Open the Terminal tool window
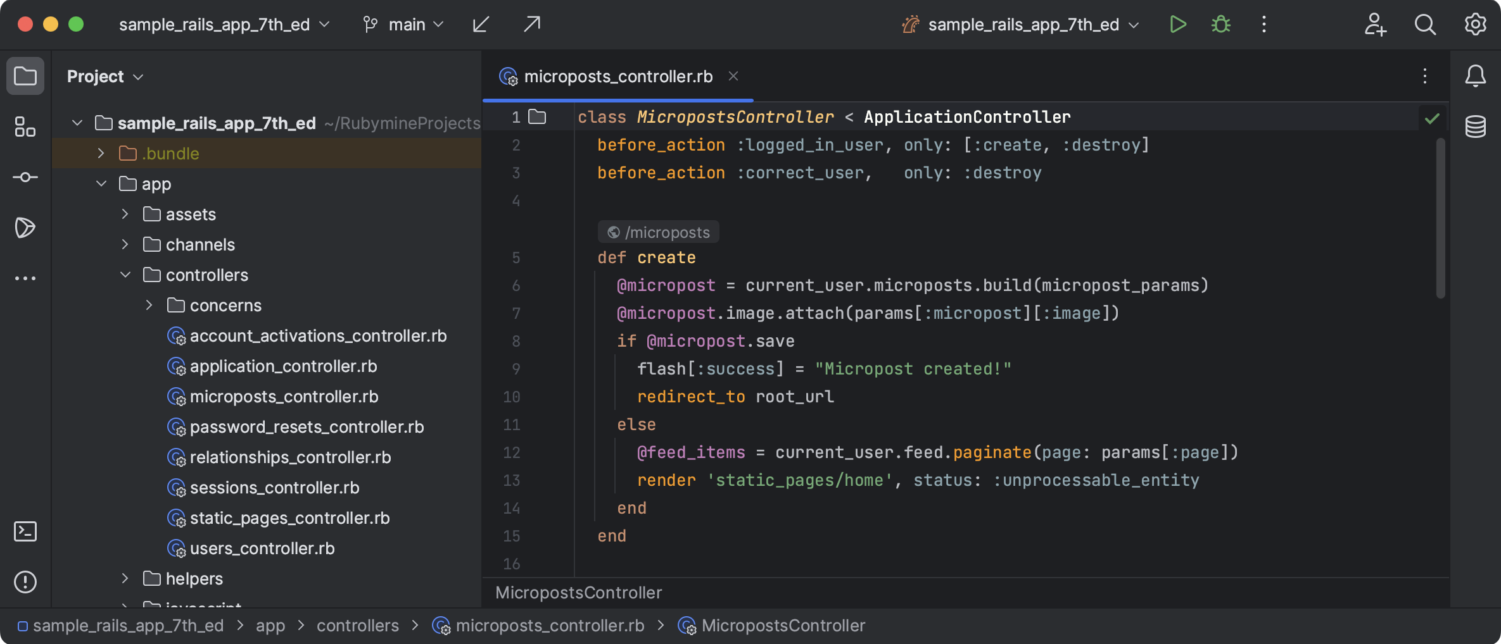 (25, 531)
